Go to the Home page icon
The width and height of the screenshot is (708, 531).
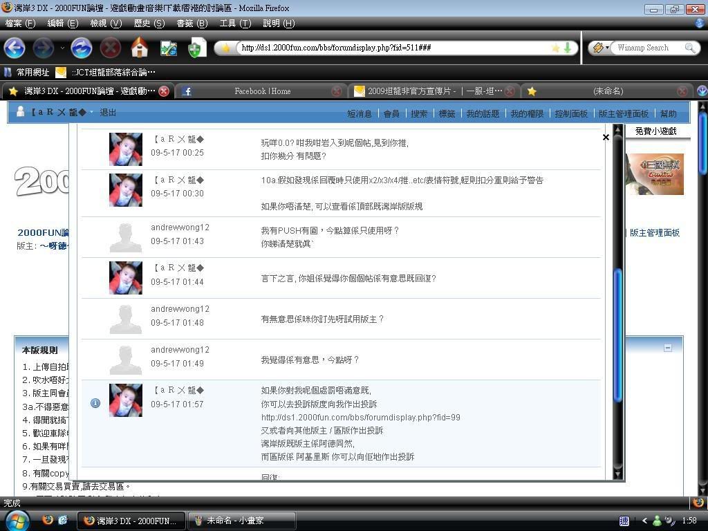140,48
